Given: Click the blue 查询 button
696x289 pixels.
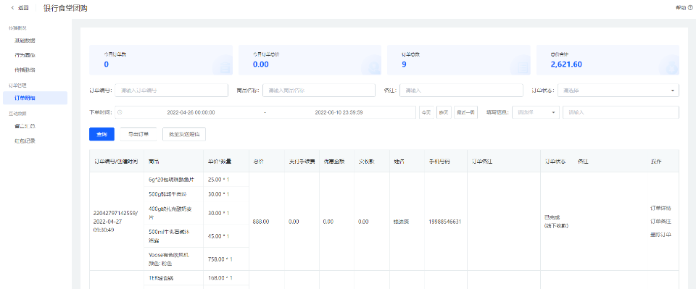Looking at the screenshot, I should click(101, 134).
